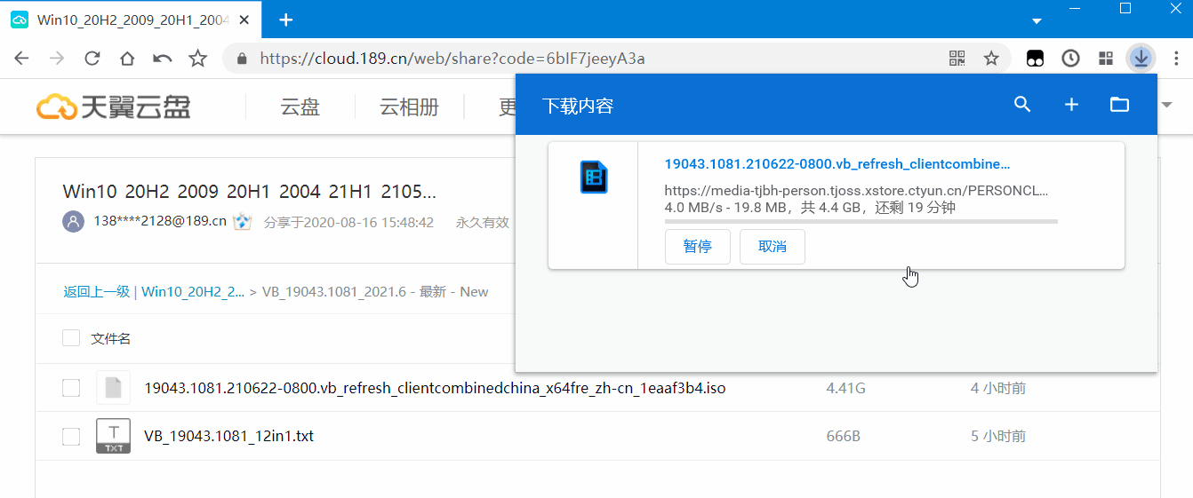1193x498 pixels.
Task: Open VB_19043.1081_12in1.txt file
Action: coord(228,436)
